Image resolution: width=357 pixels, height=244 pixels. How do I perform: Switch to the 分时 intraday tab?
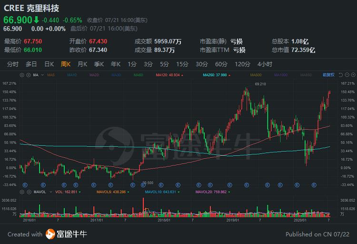(x=13, y=64)
